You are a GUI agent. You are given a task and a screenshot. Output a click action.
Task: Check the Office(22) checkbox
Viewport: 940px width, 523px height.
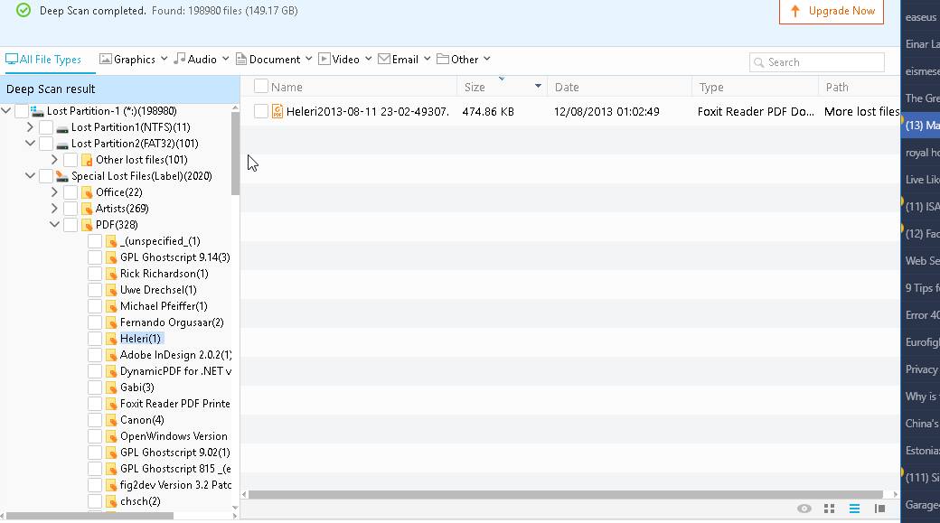point(70,192)
